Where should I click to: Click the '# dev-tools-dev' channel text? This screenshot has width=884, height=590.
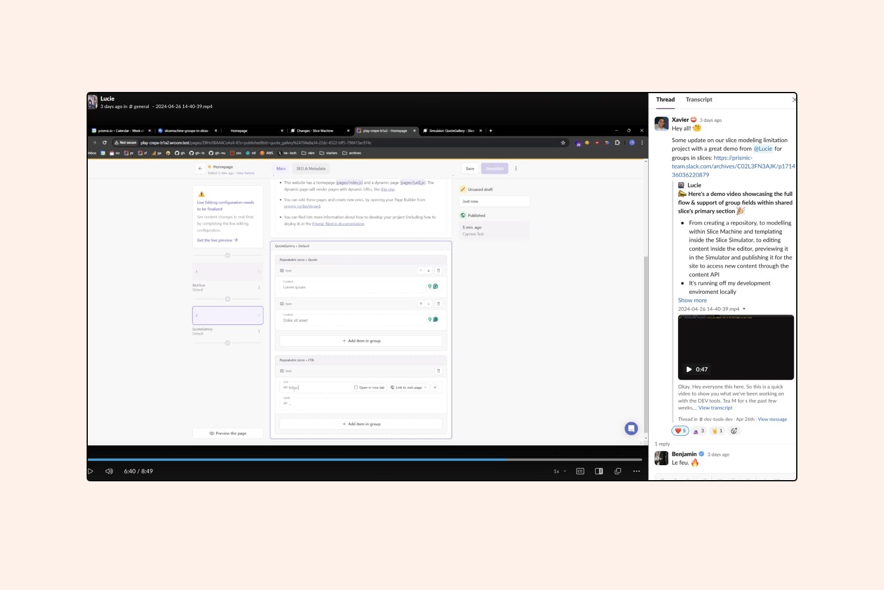(716, 419)
